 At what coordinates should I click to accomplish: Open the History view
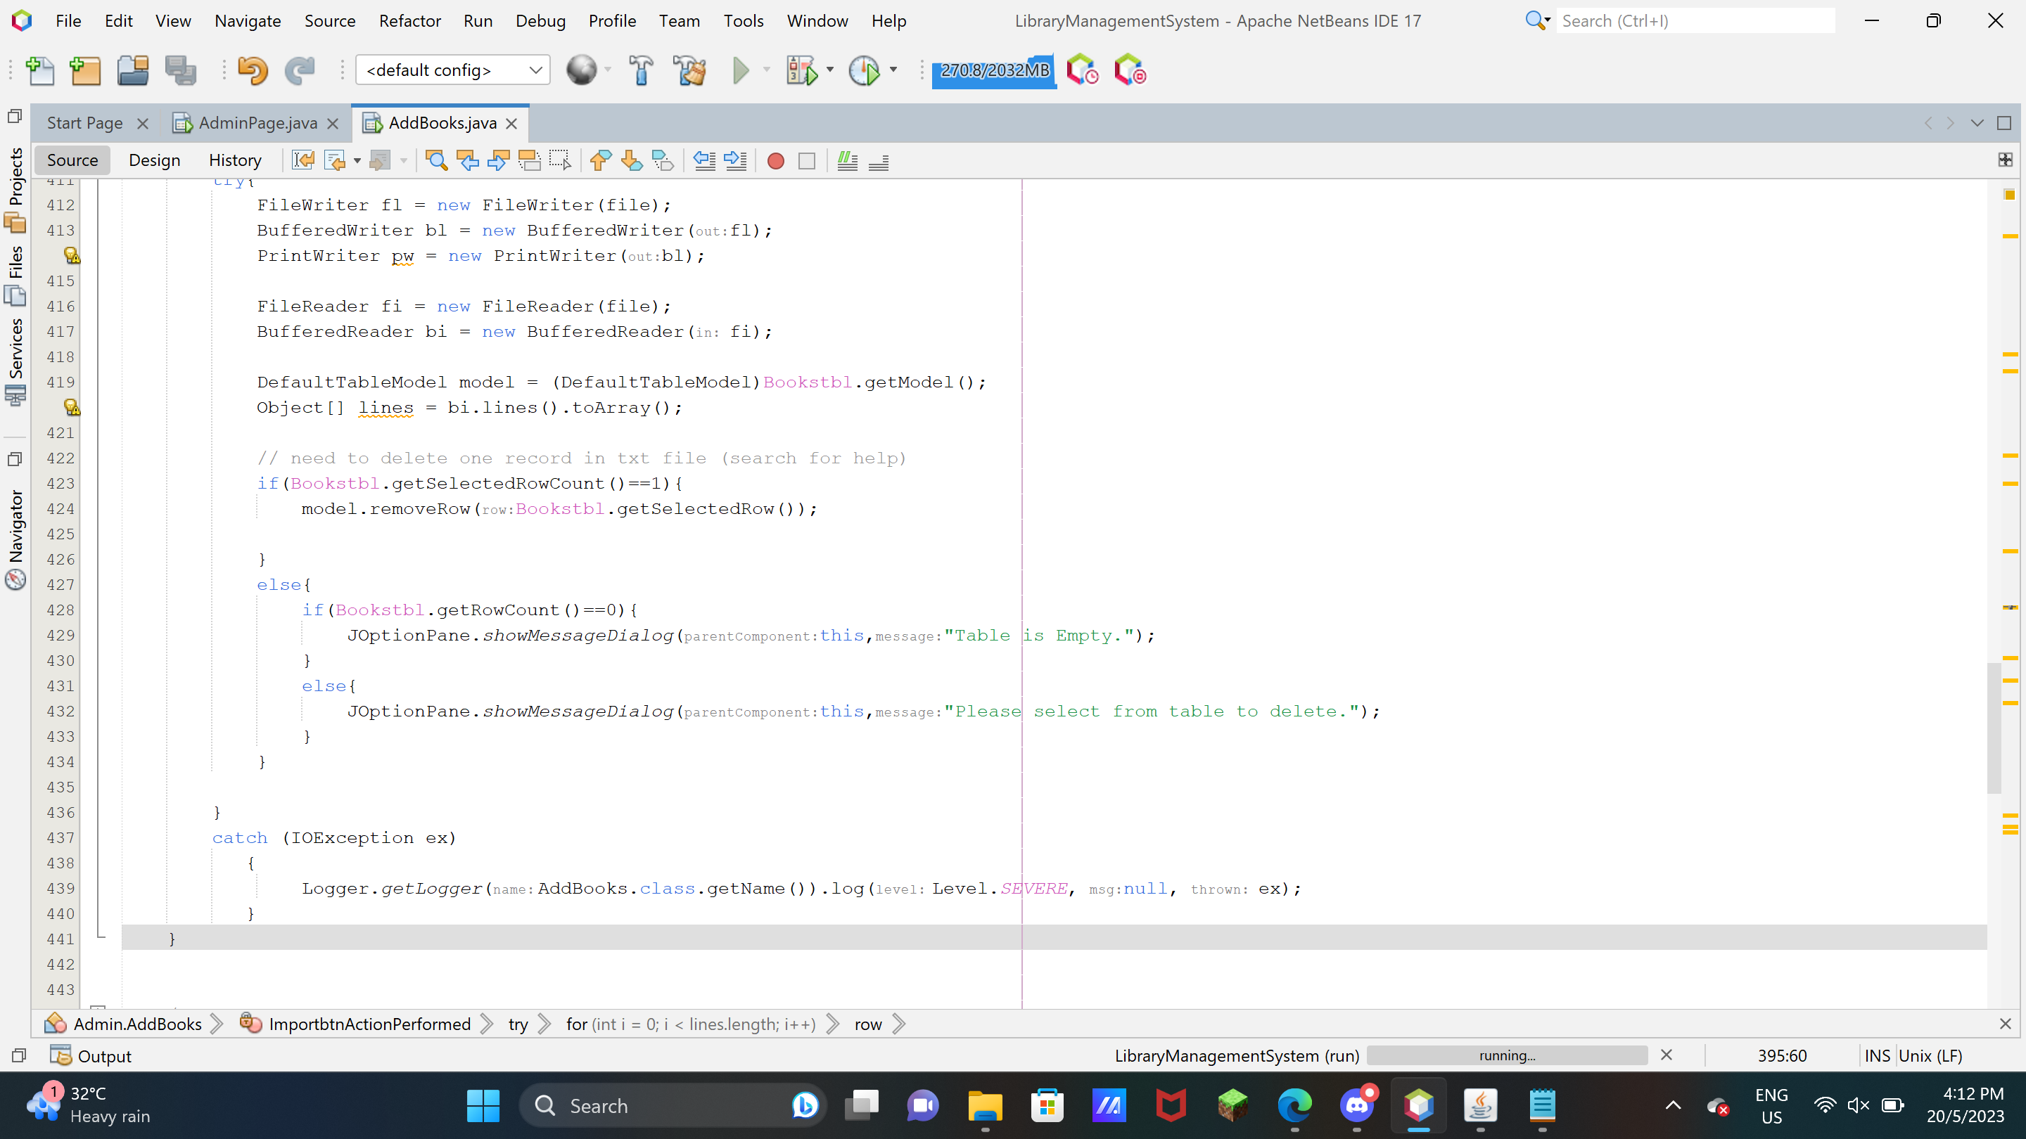point(234,160)
